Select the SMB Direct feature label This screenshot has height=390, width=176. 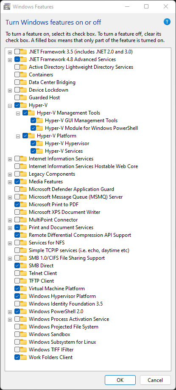[x=41, y=266]
